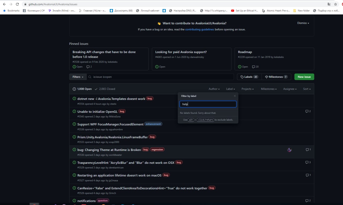This screenshot has height=205, width=343.
Task: Open the Коллекции | C# bookmark
Action: click(34, 11)
